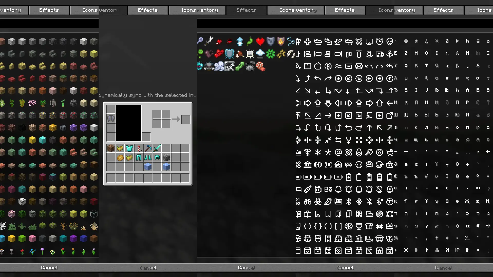
Task: Switch to the dimmed Icons tab
Action: (380, 10)
